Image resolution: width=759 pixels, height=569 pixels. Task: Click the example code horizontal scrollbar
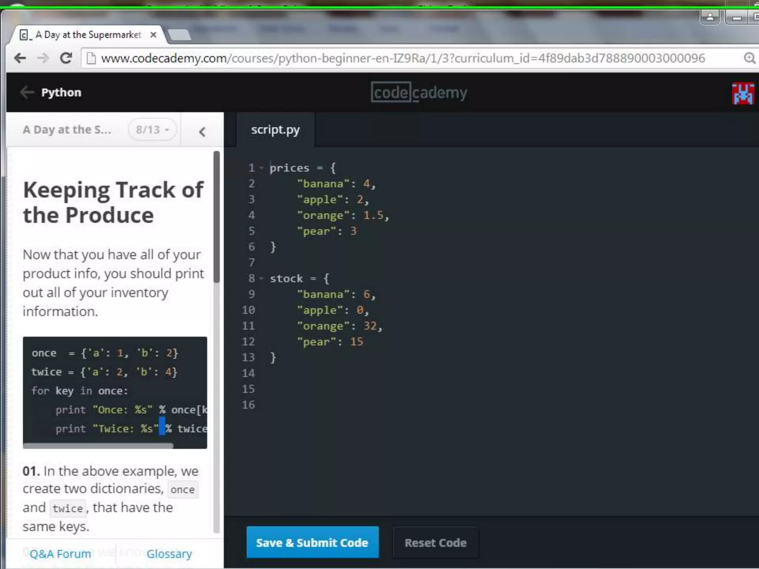pyautogui.click(x=98, y=446)
